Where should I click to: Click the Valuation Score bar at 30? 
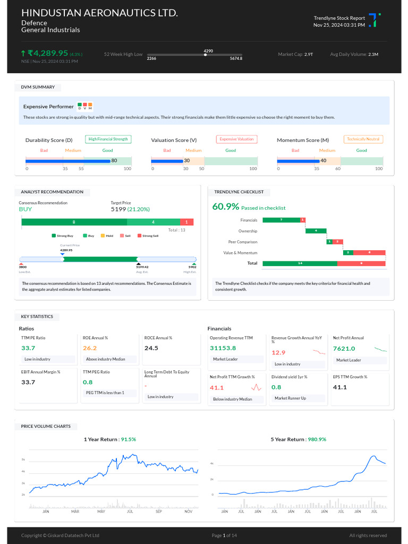tap(167, 161)
